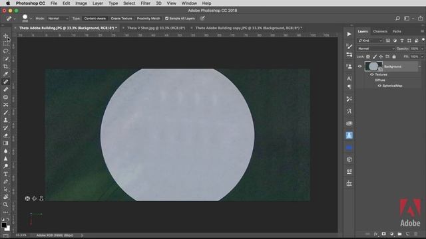Select the Eyedropper tool
Screen dimensions: 426x239
click(5, 74)
